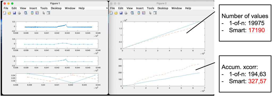
Task: Click Link Plot icon in Figure 1 toolbar
Action: [x=26, y=13]
